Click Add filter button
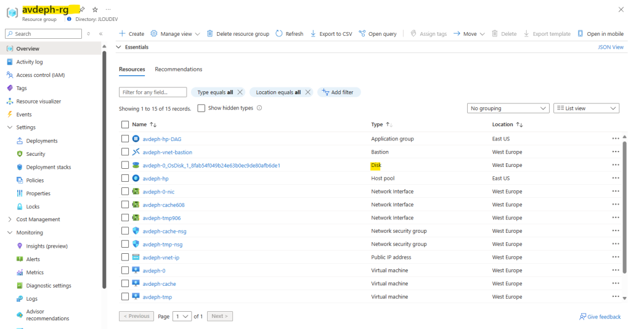631x329 pixels. (x=339, y=92)
